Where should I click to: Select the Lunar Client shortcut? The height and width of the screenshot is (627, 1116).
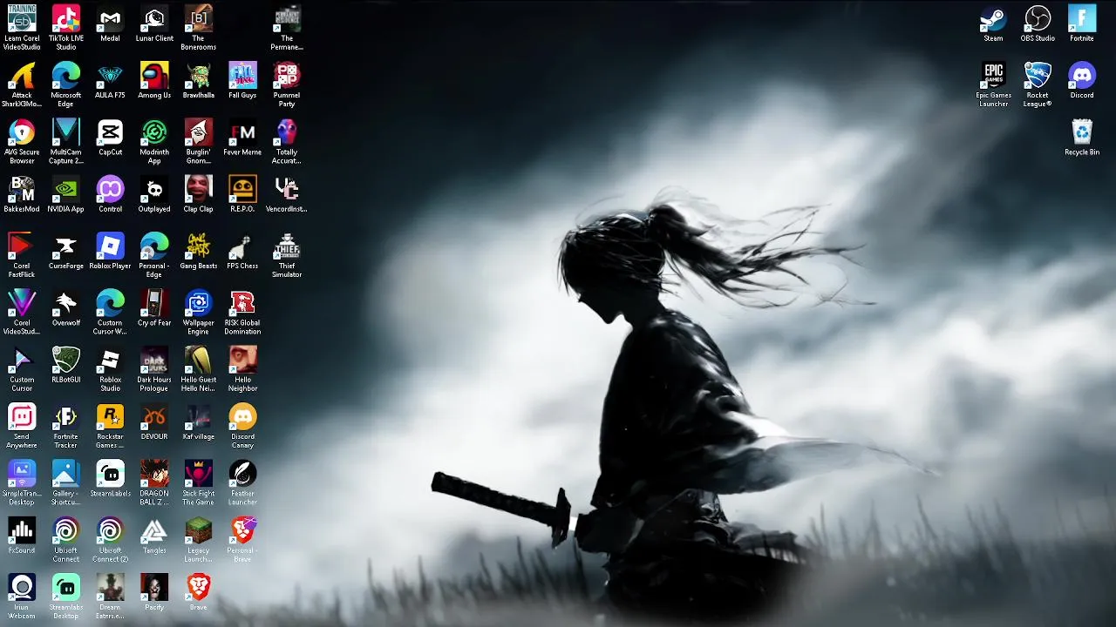tap(154, 24)
